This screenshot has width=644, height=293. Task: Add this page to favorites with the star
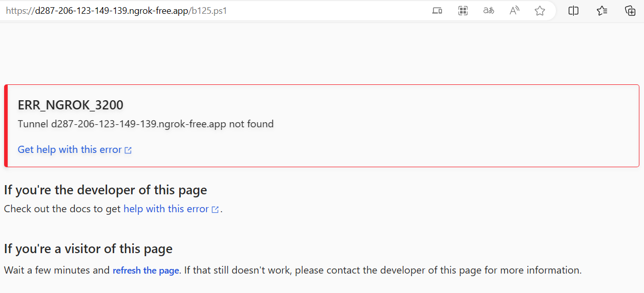540,11
